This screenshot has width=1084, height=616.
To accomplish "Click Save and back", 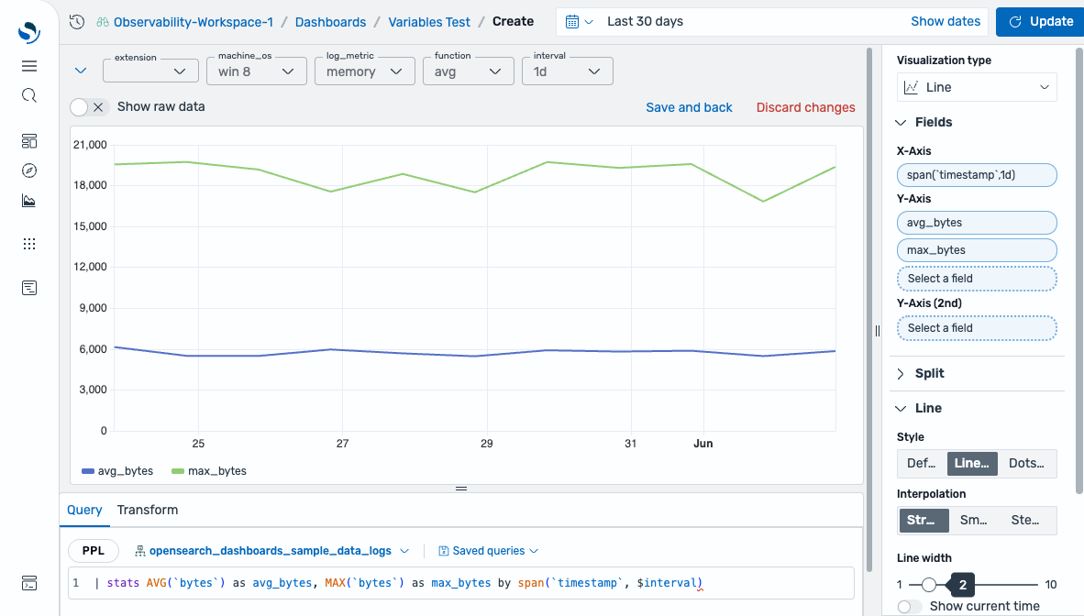I will click(x=689, y=107).
